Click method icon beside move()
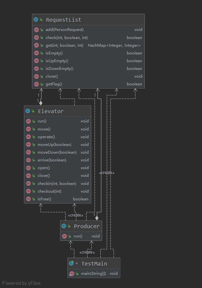This screenshot has width=202, height=288. click(28, 129)
